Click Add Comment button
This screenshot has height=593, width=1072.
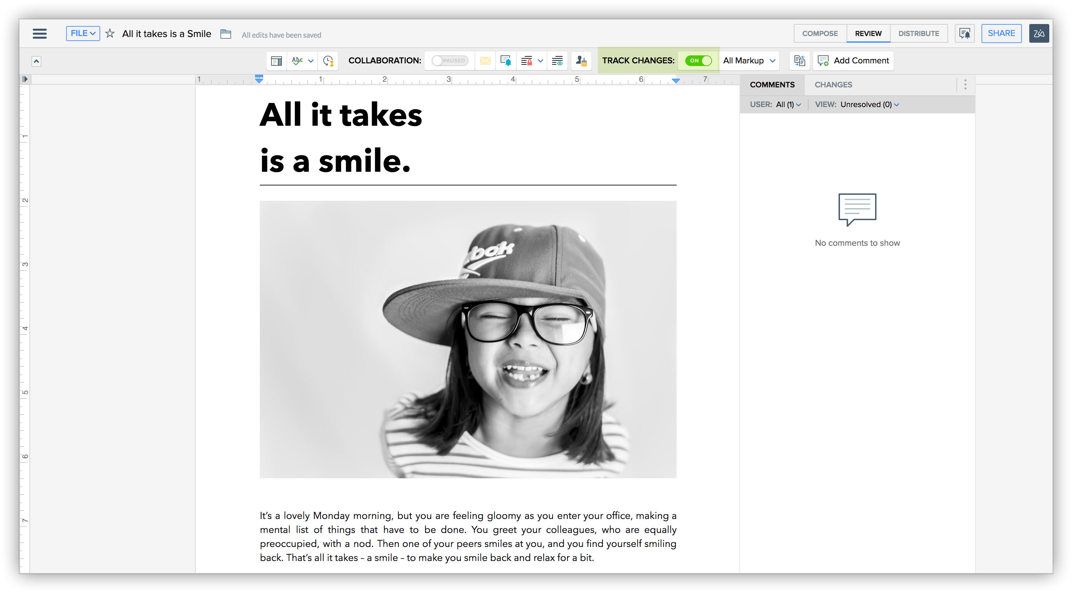[x=854, y=61]
